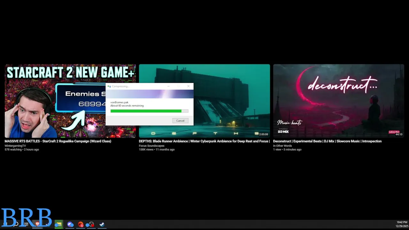
Task: Open the deconstruct DJ mix thumbnail
Action: 339,101
